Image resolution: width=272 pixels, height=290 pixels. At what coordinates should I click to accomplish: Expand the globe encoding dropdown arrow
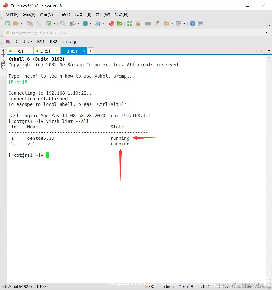coord(91,23)
